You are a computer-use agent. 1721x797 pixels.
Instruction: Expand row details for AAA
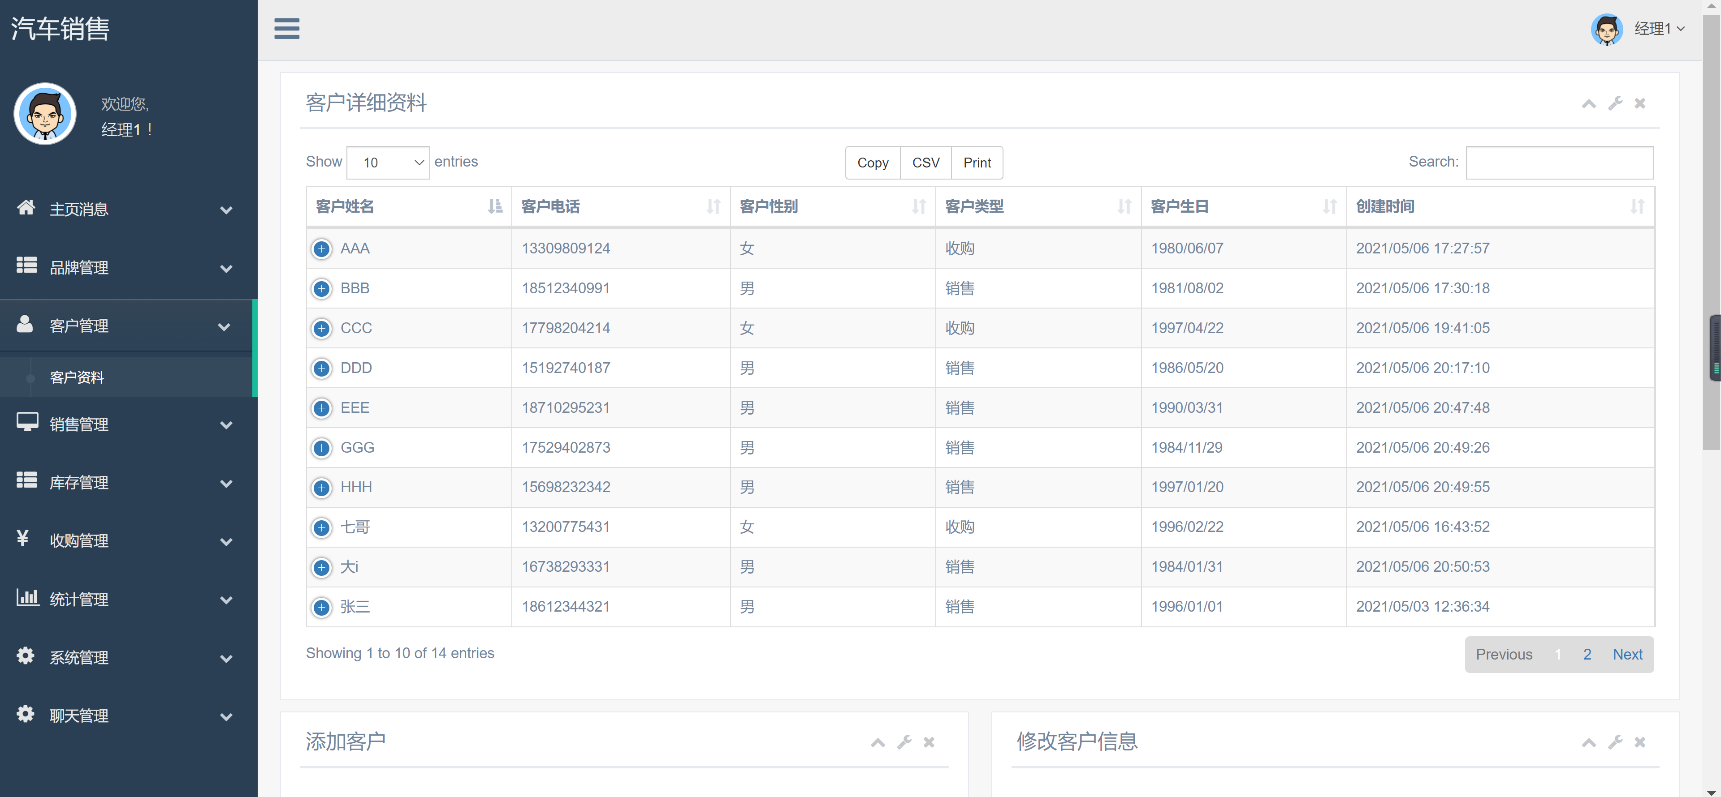pos(321,249)
